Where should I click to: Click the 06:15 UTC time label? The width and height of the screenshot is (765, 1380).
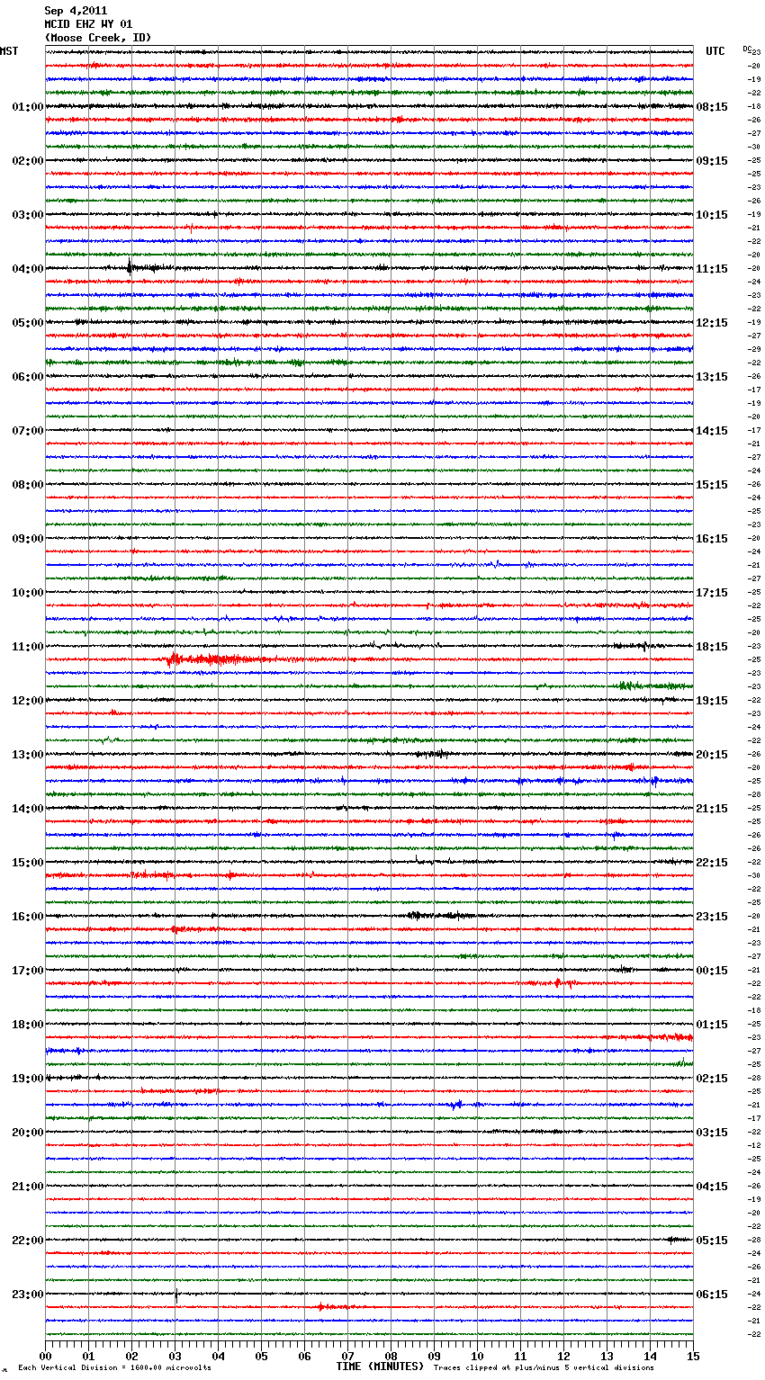click(712, 1295)
